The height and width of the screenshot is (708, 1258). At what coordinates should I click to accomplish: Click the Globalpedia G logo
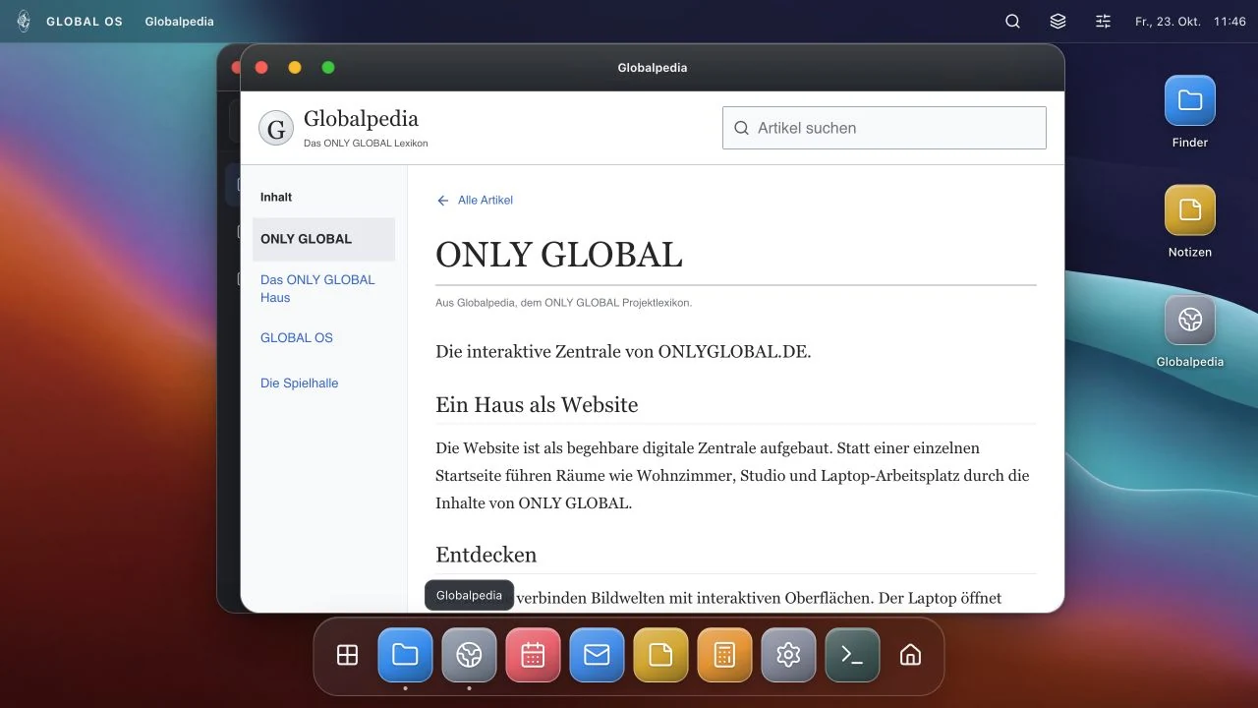click(x=276, y=128)
